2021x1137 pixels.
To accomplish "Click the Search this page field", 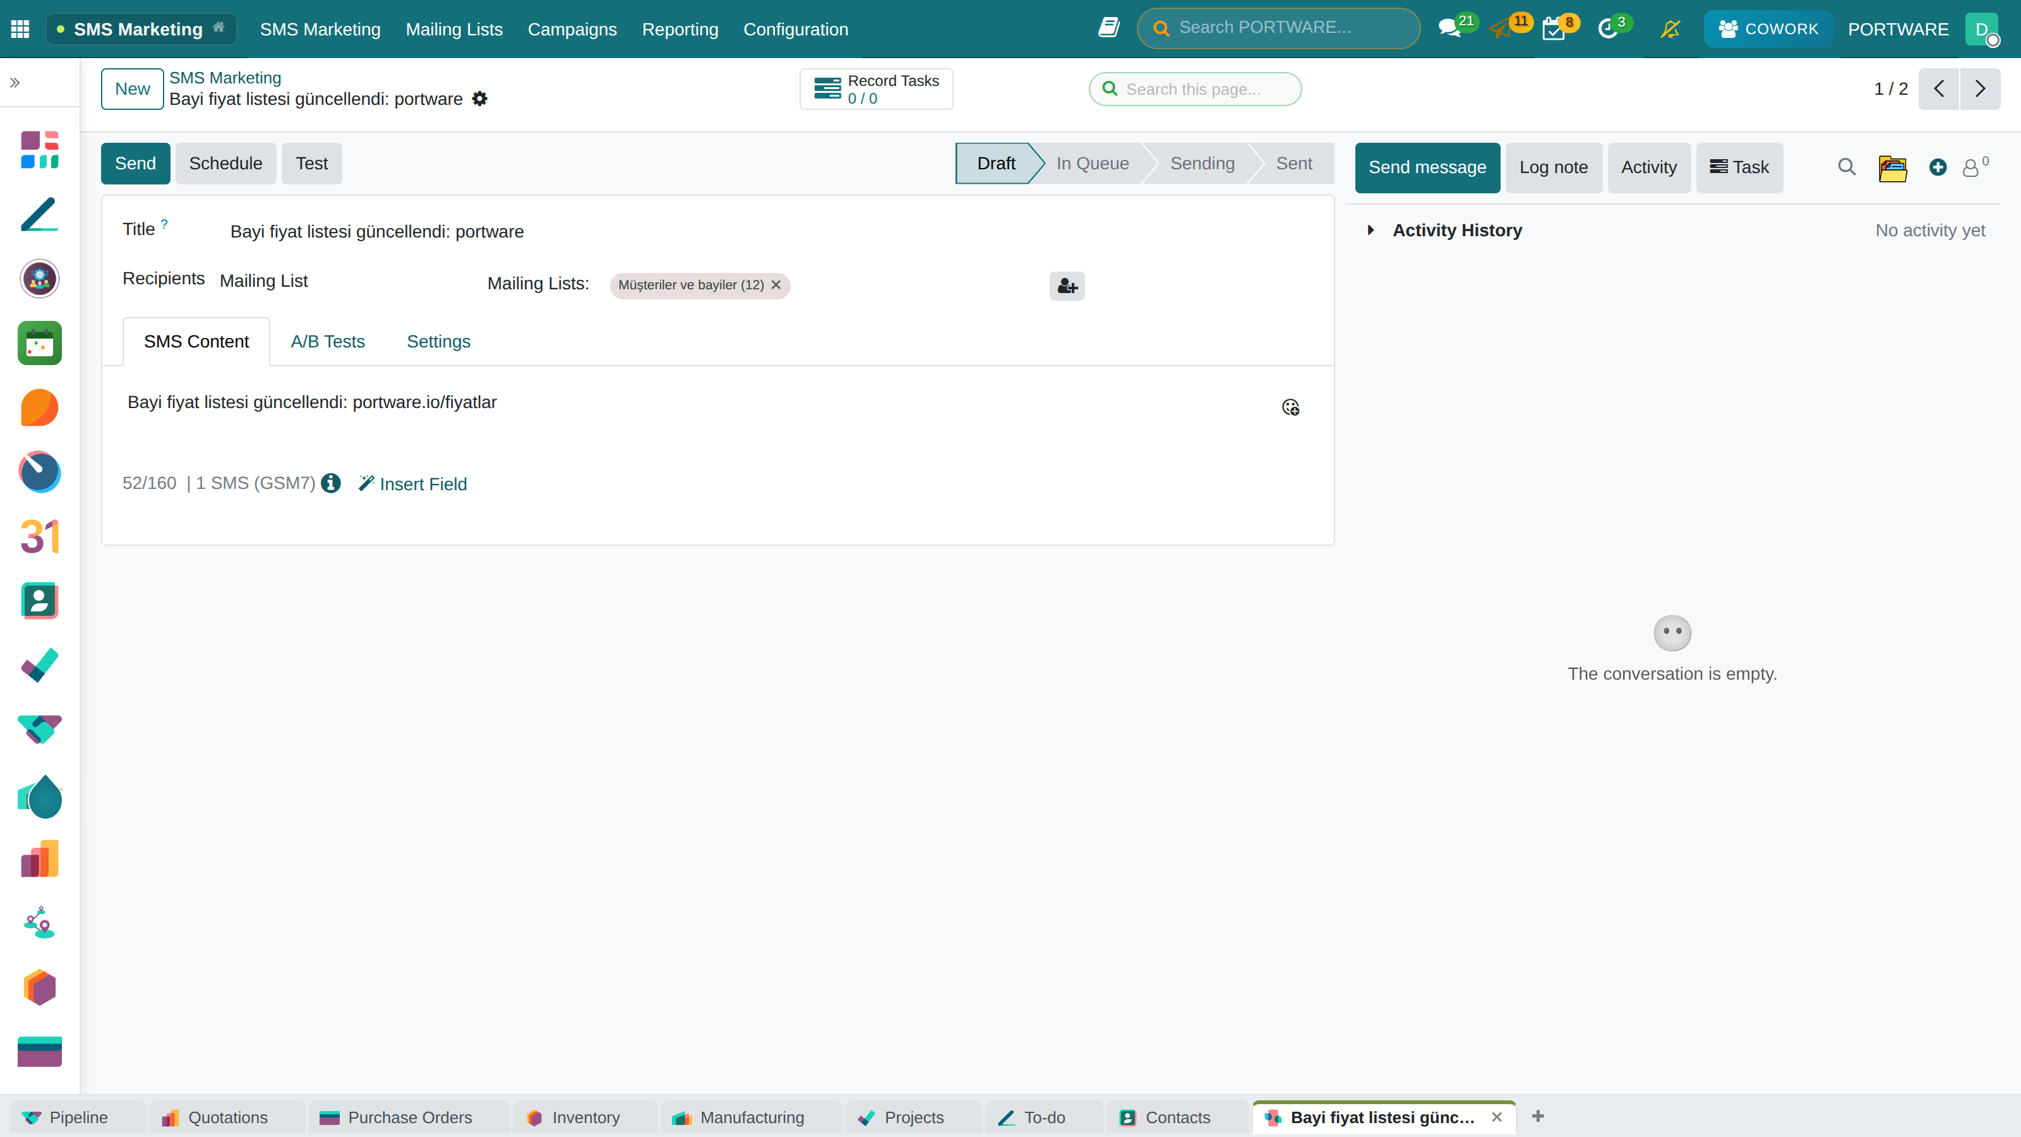I will click(x=1195, y=88).
